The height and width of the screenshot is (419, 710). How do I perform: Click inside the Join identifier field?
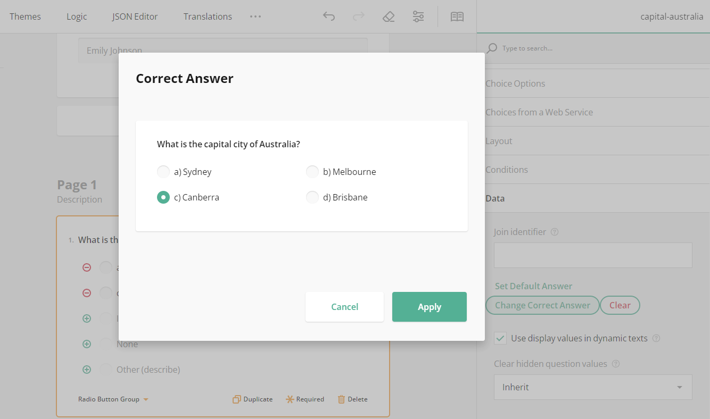[592, 255]
